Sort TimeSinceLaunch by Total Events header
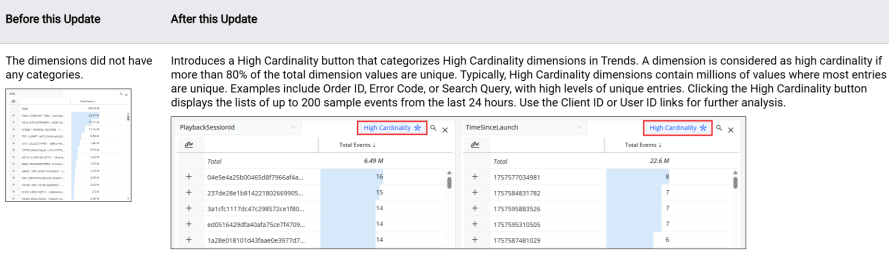Screen dimensions: 889x258 click(643, 145)
